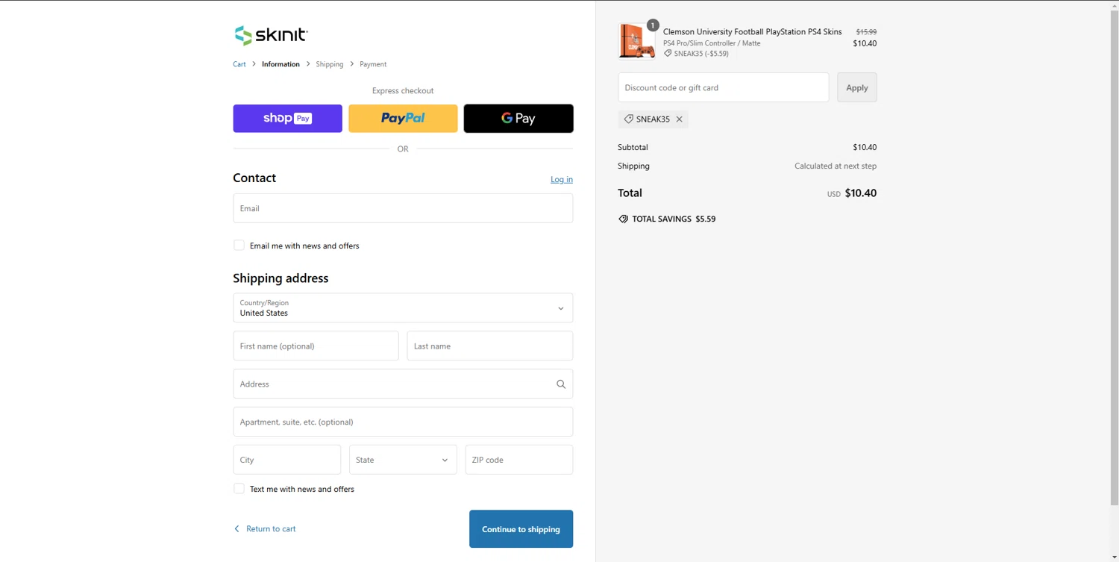Check out with PayPal
Screen dimensions: 1119x562
(x=403, y=119)
